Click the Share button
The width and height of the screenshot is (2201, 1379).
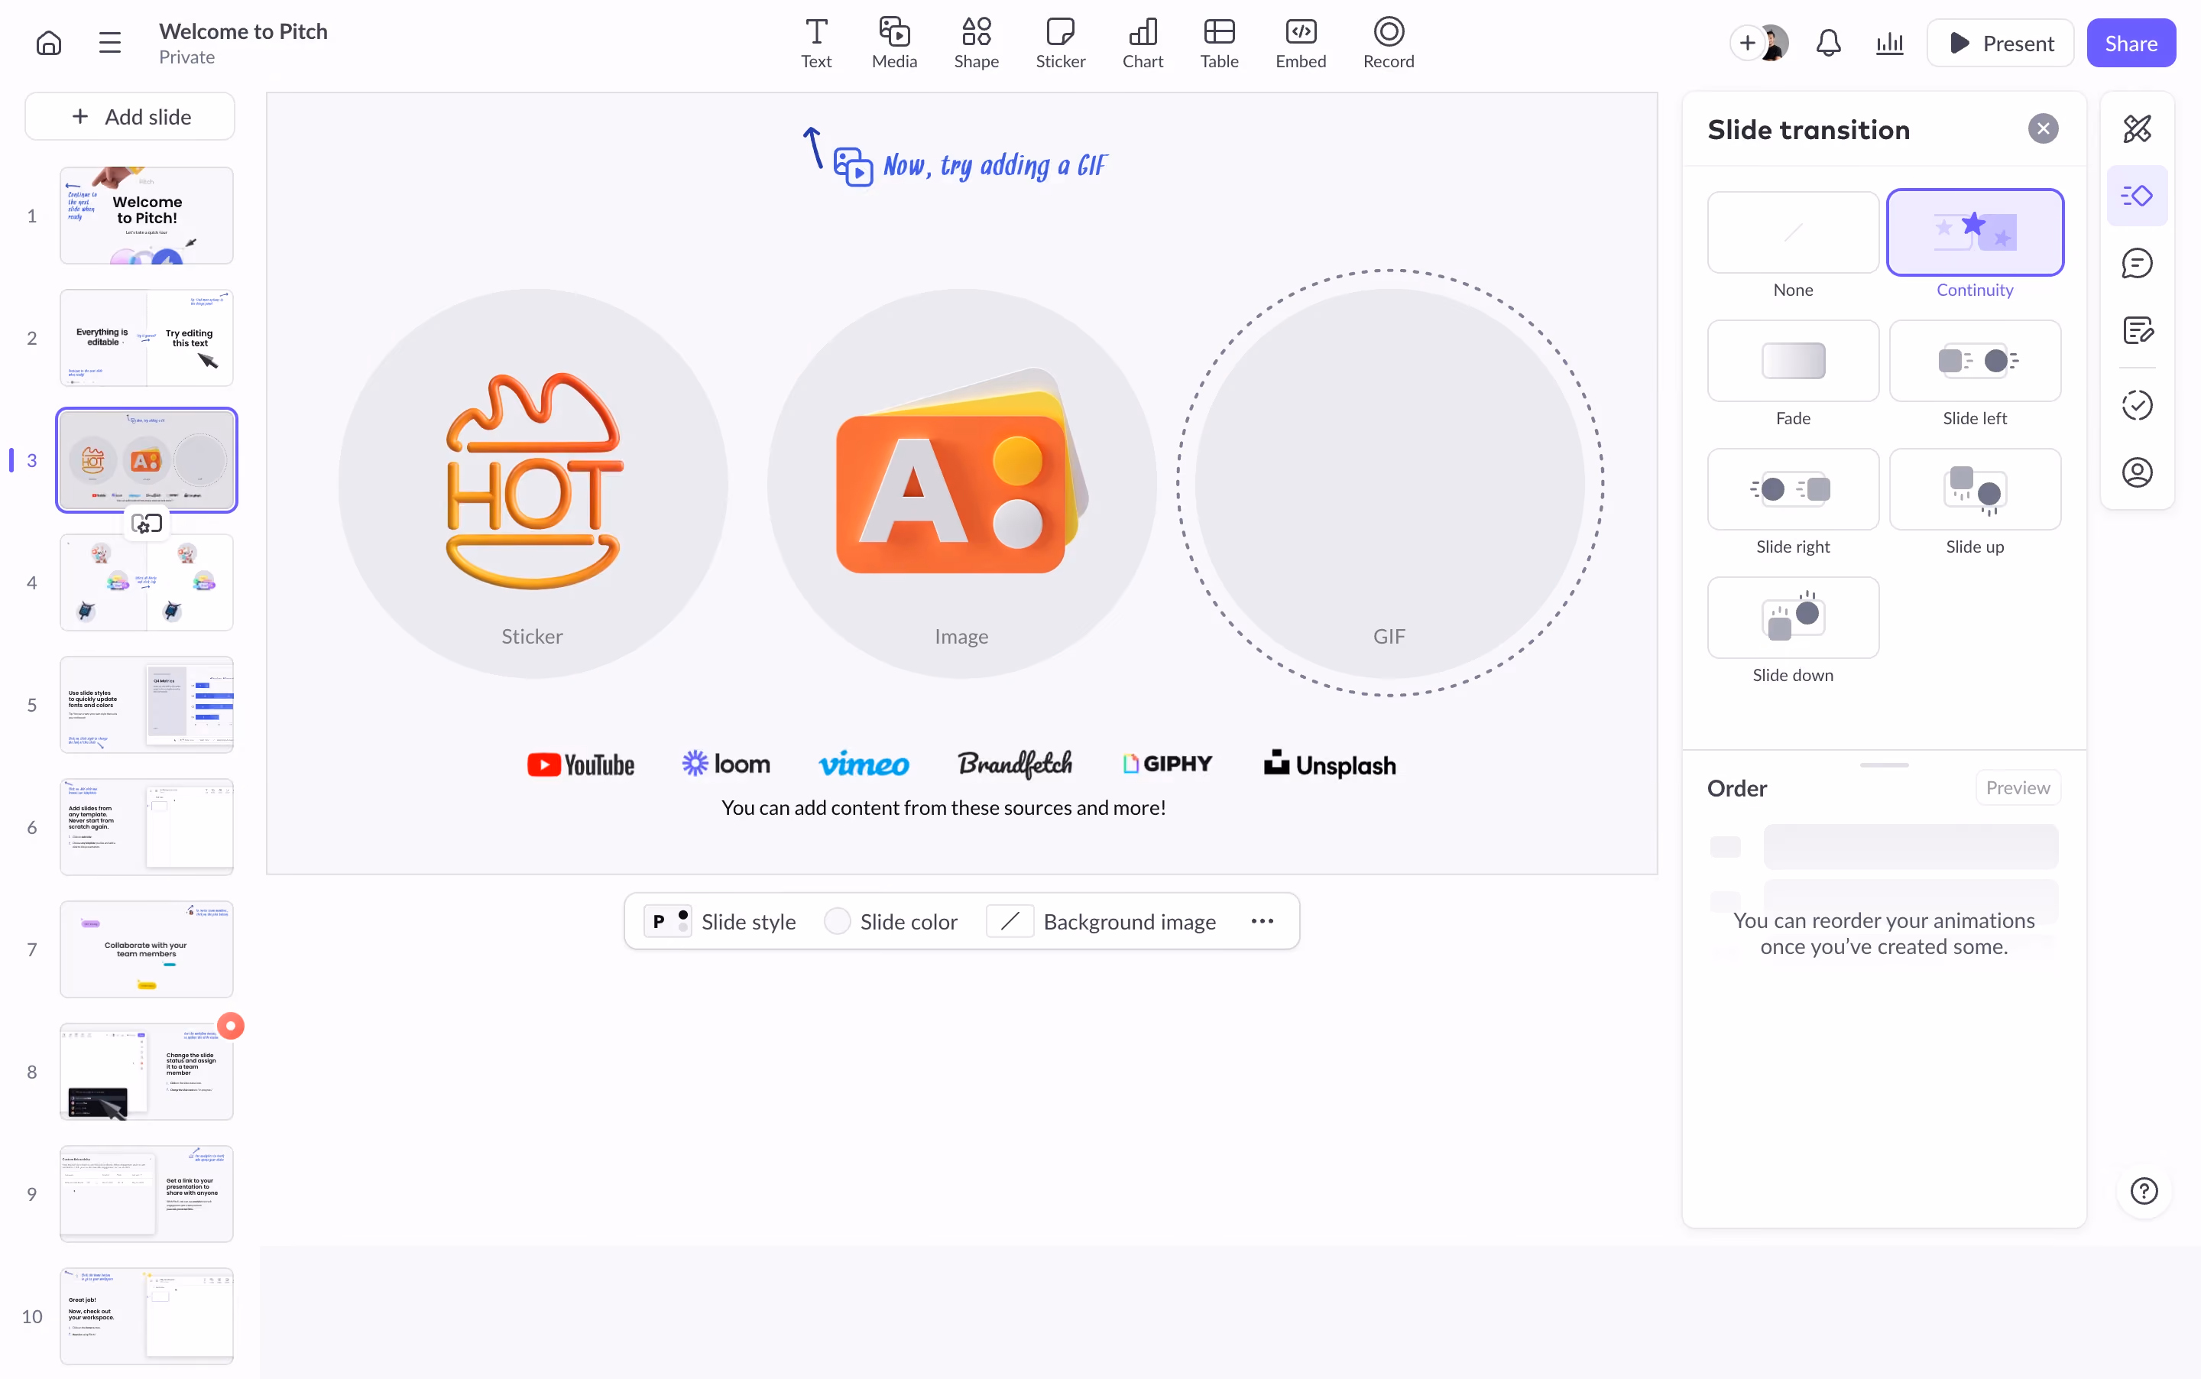coord(2131,43)
